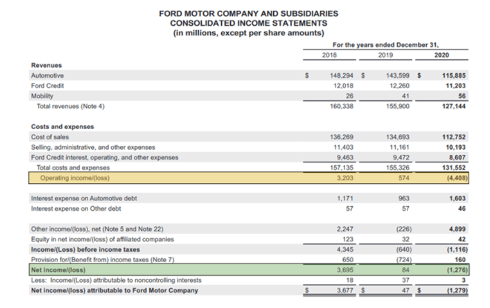
Task: Select the value 123
Action: 348,239
